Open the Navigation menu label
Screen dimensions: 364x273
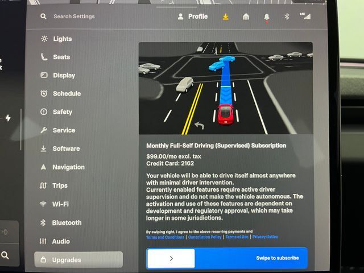coord(68,167)
